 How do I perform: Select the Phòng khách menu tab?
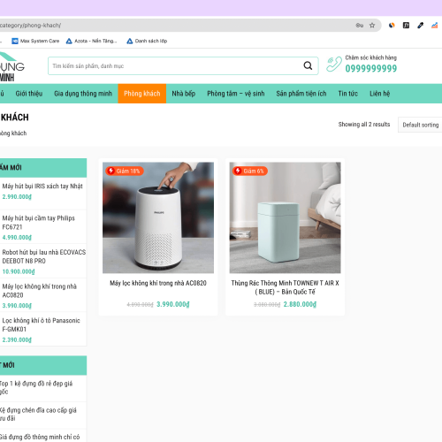pyautogui.click(x=142, y=94)
